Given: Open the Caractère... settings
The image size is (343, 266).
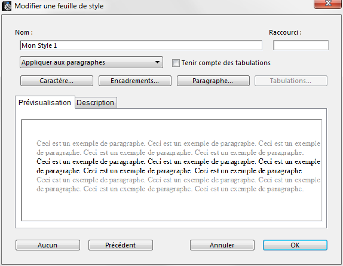Looking at the screenshot, I should [57, 81].
